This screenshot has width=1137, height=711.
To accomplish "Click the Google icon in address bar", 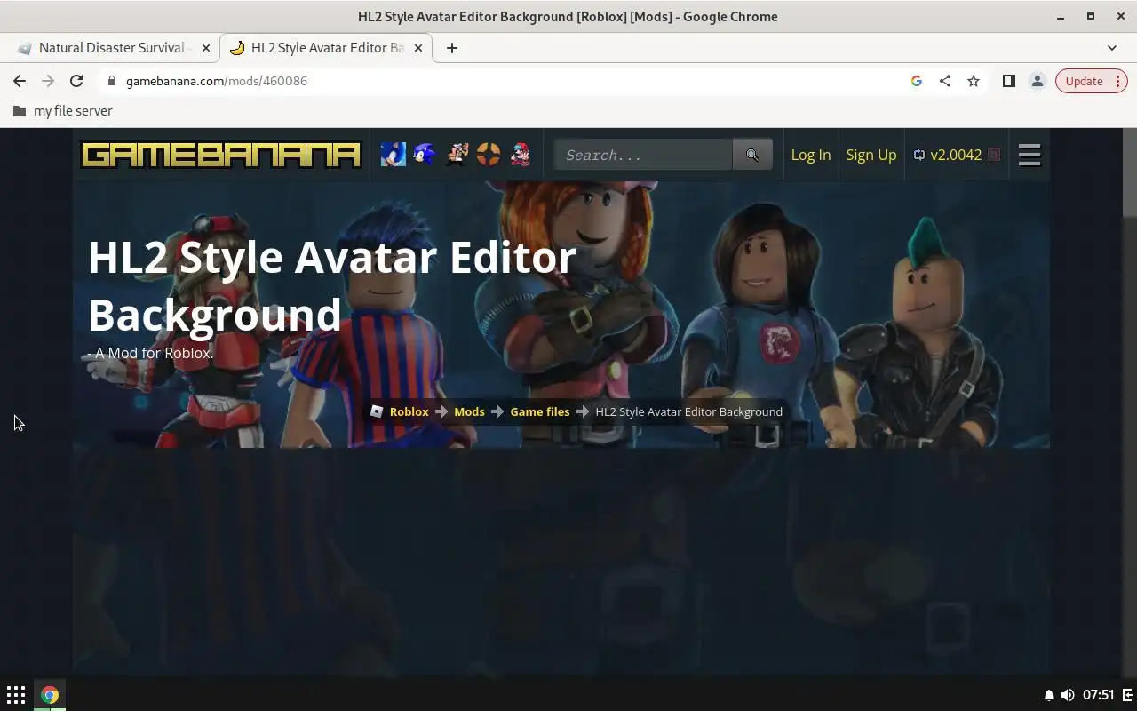I will 917,81.
